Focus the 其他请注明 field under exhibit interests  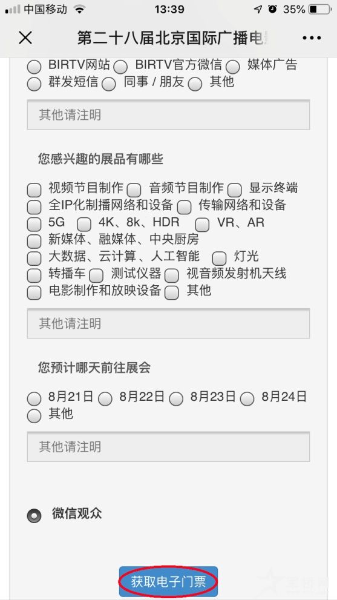pyautogui.click(x=168, y=323)
